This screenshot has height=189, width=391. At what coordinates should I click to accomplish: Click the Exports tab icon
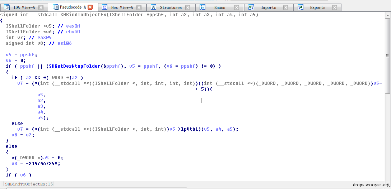(x=301, y=8)
